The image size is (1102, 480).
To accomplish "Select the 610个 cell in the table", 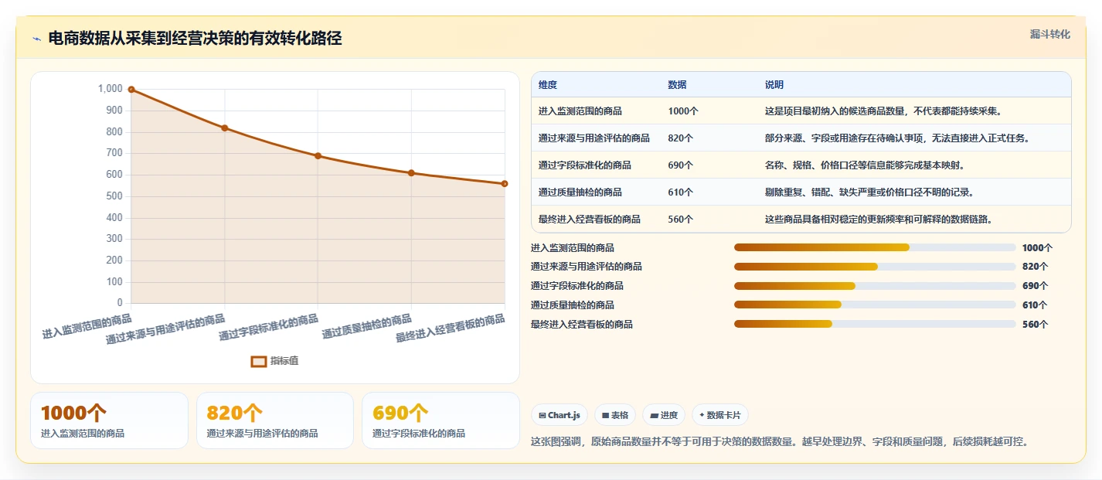I will (x=680, y=192).
